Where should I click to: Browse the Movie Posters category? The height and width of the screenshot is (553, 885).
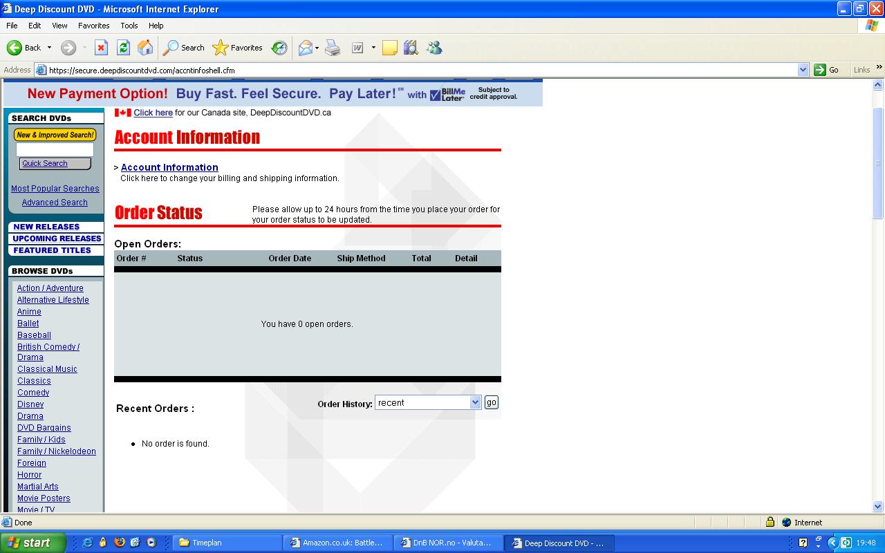[x=44, y=498]
